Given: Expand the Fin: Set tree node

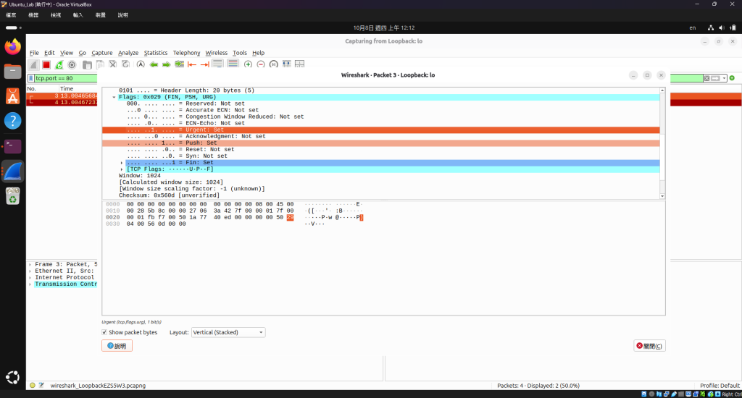Looking at the screenshot, I should pos(122,163).
